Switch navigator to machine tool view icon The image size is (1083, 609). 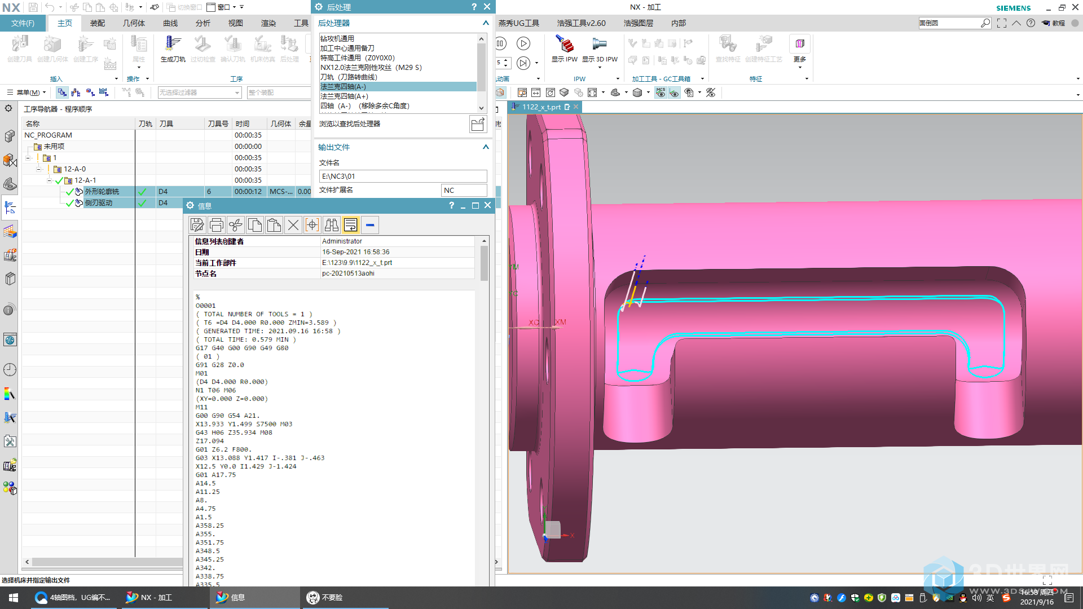pyautogui.click(x=76, y=92)
